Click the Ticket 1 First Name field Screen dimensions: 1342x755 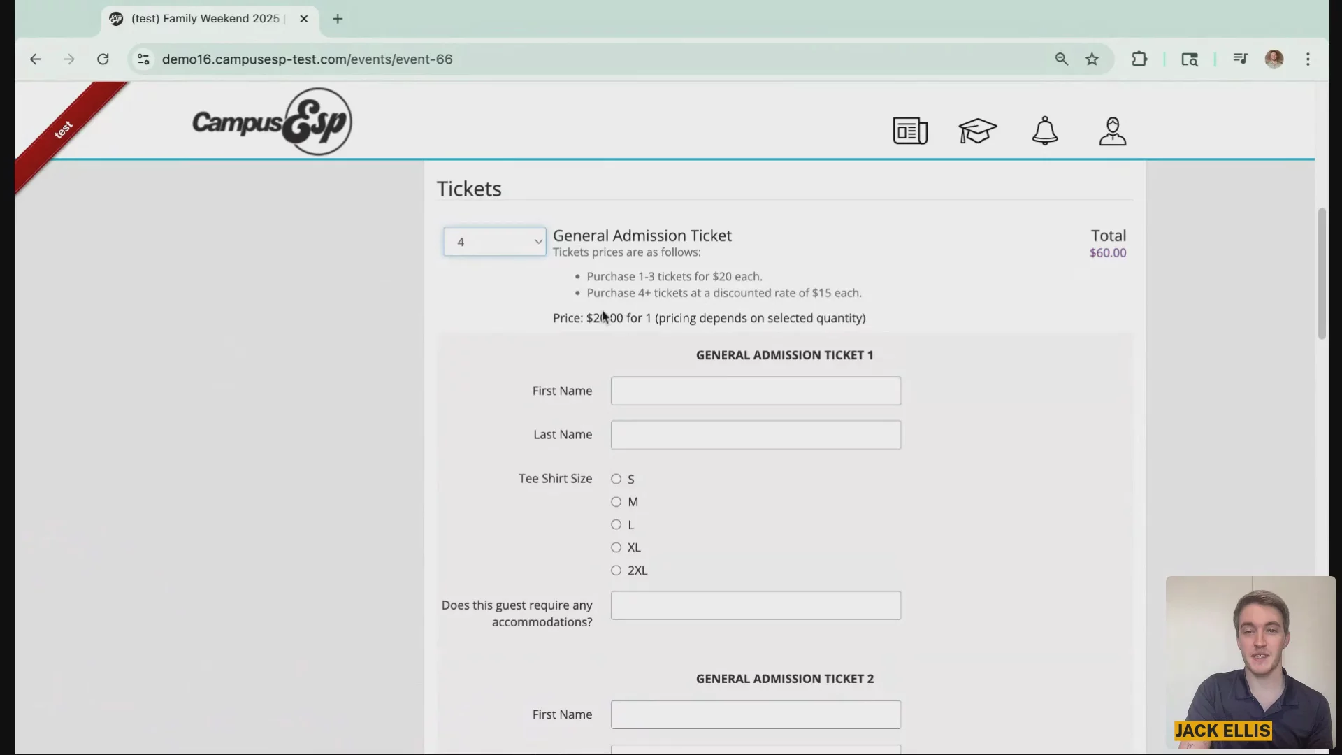pos(755,391)
